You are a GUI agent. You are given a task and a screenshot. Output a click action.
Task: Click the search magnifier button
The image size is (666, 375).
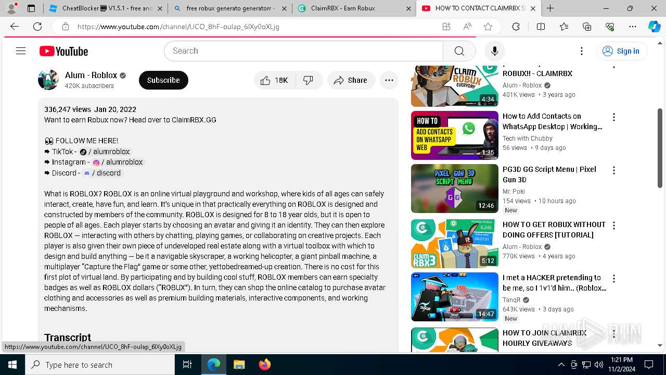pos(459,51)
